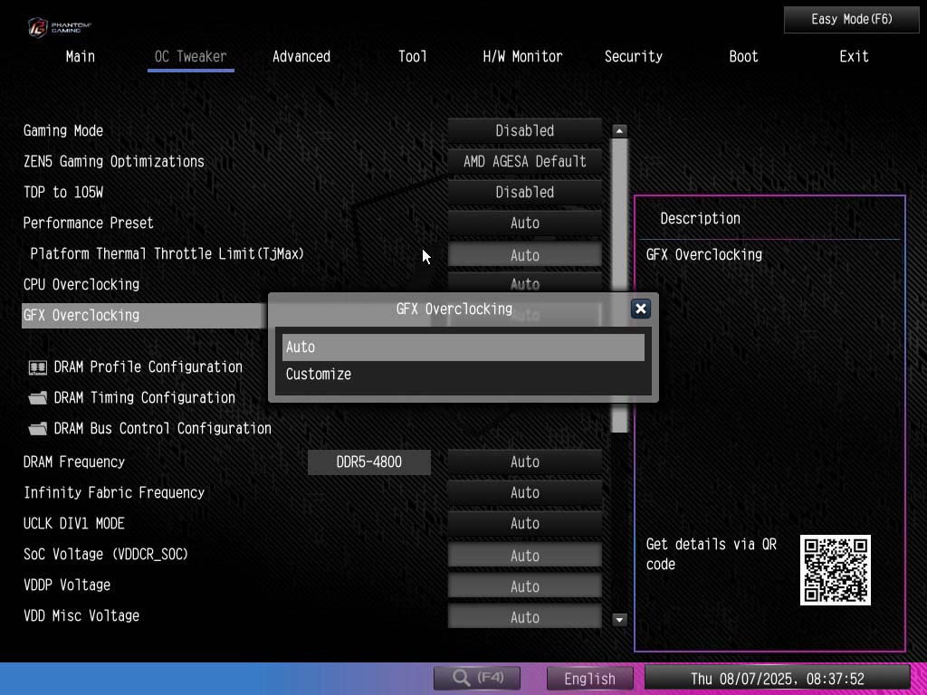Click the QR code in the Description panel

pos(835,569)
